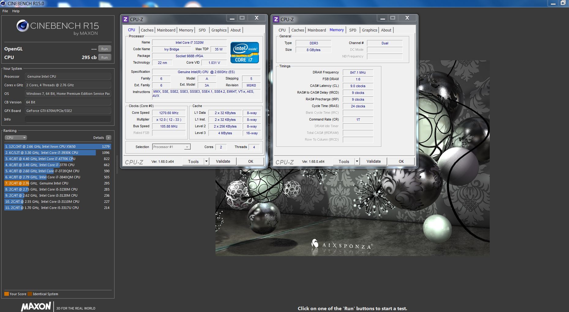
Task: Restore down the Cinebench main window
Action: 563,3
